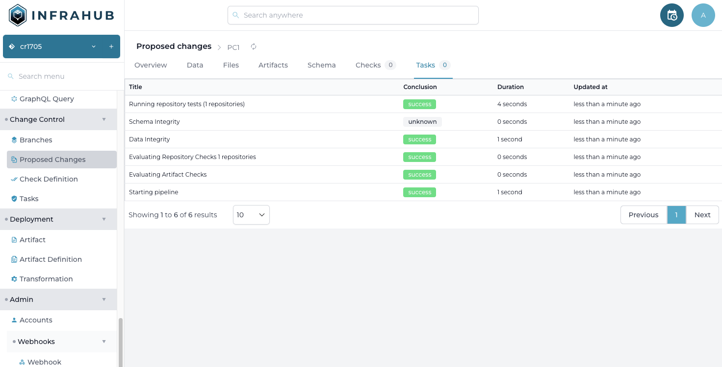Collapse the Change Control section
The image size is (722, 367).
pyautogui.click(x=103, y=119)
